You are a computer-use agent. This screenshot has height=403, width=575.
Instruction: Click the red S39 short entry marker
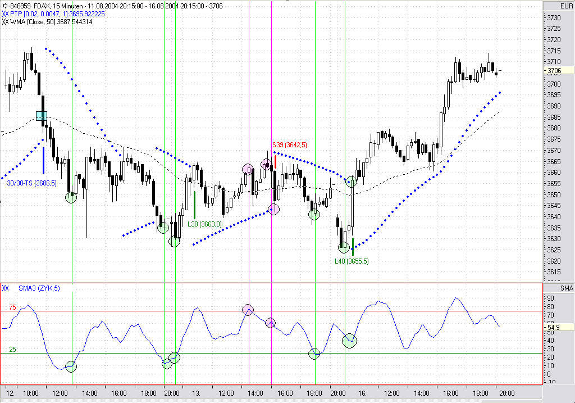tap(275, 162)
